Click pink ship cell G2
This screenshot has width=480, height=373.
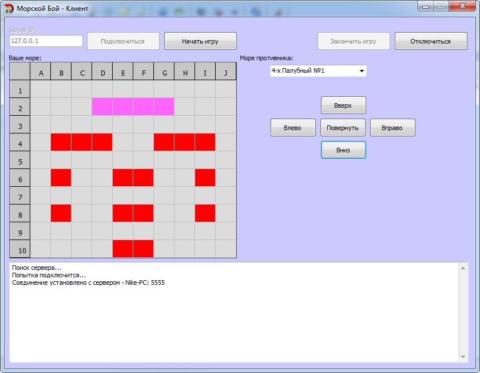tap(164, 107)
